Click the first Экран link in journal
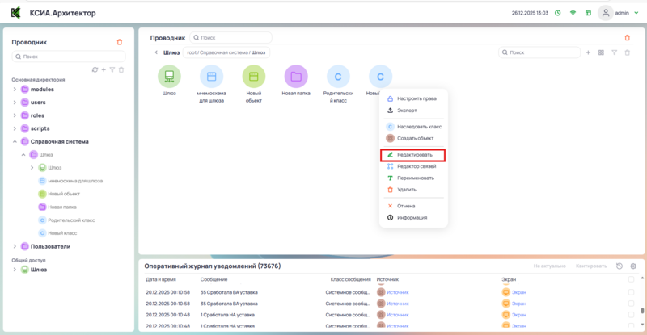Viewport: 647px width, 335px height. (x=519, y=291)
